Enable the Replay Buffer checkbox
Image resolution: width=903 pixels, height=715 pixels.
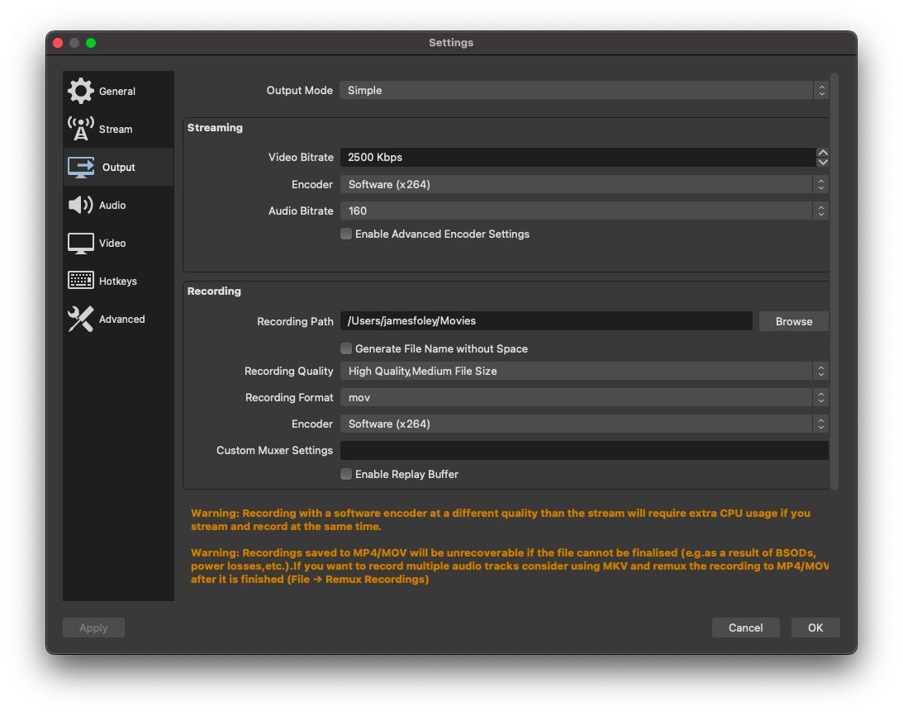tap(346, 474)
